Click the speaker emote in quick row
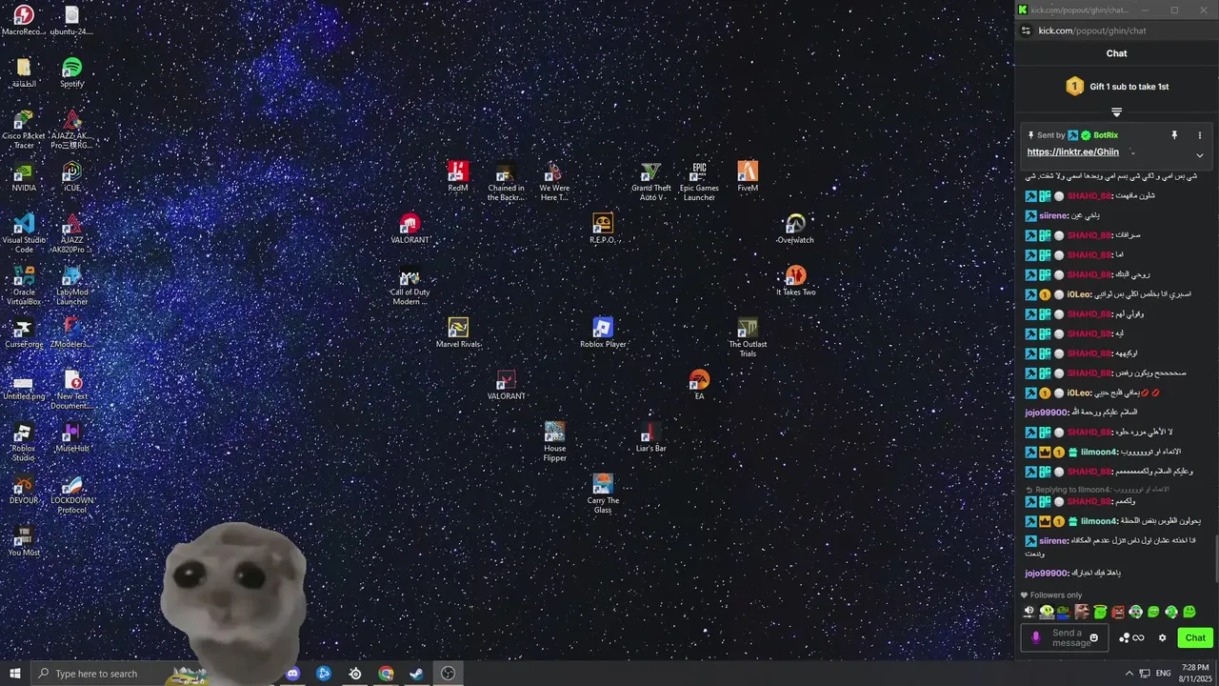The height and width of the screenshot is (686, 1219). pos(1029,612)
